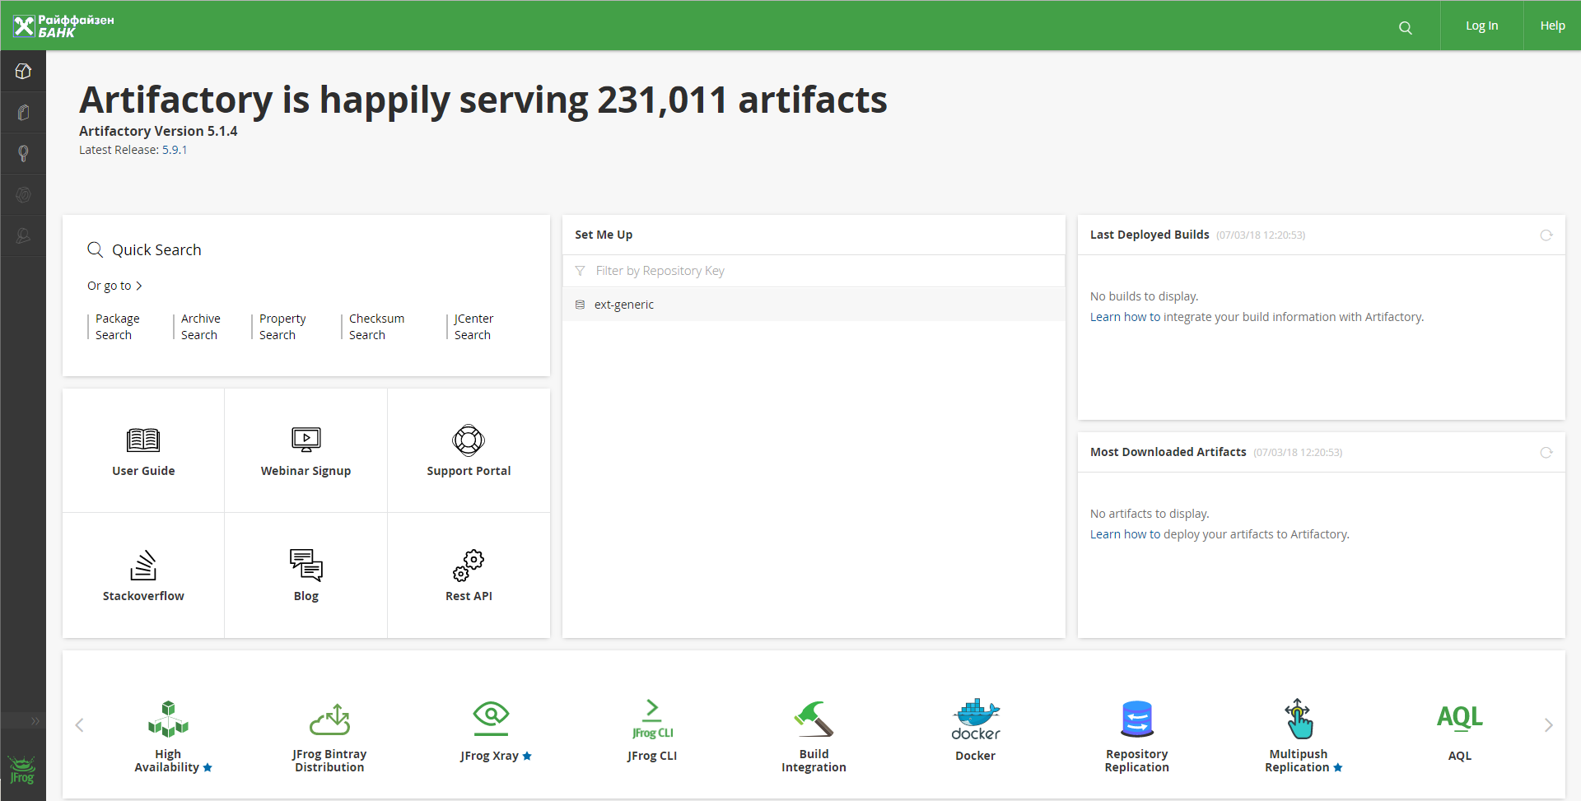
Task: Open Rest API gears icon
Action: (469, 566)
